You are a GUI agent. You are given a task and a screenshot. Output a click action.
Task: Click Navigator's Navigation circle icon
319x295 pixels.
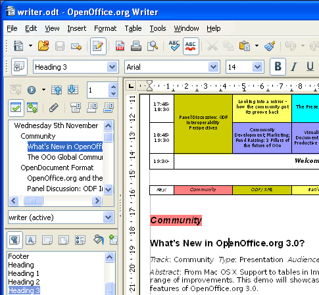[x=32, y=90]
